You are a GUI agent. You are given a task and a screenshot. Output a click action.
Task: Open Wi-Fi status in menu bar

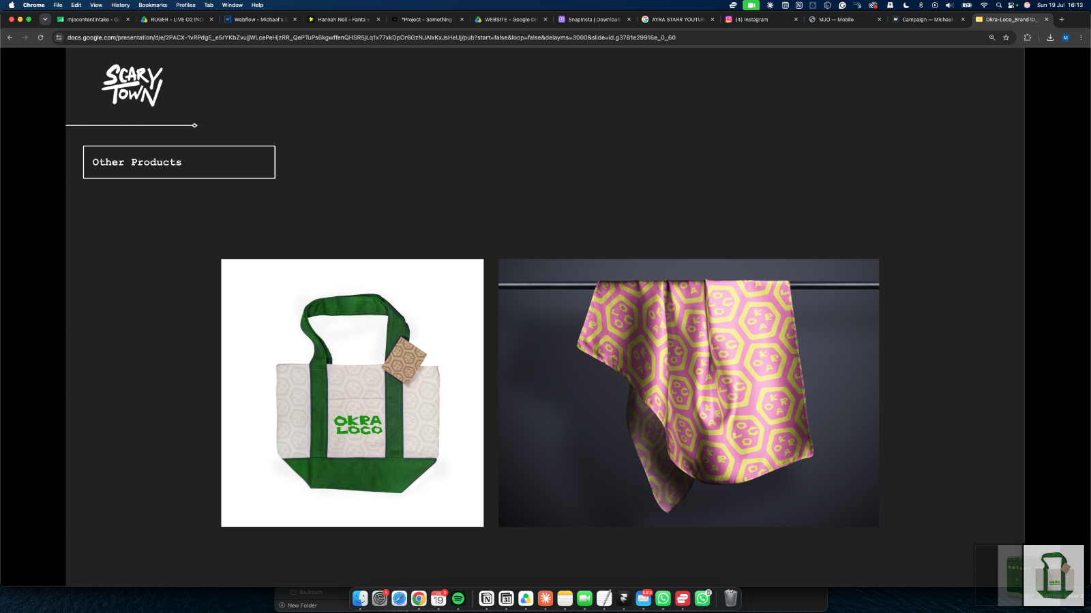984,5
